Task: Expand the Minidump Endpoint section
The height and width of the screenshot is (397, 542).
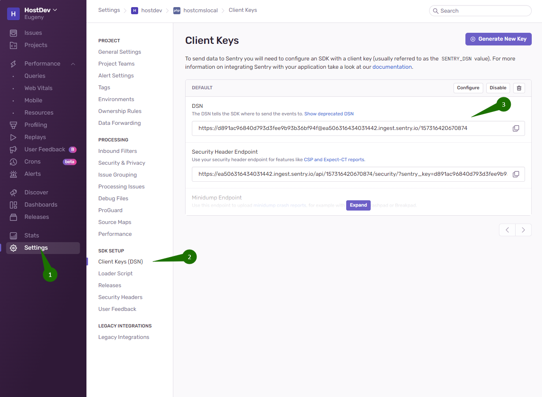Action: 358,205
